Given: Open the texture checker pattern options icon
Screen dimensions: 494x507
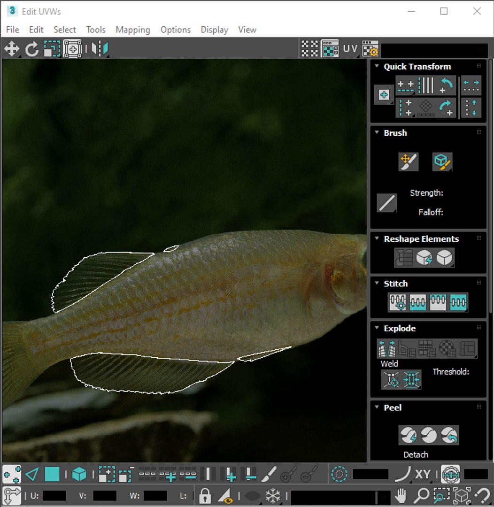Looking at the screenshot, I should [x=370, y=49].
